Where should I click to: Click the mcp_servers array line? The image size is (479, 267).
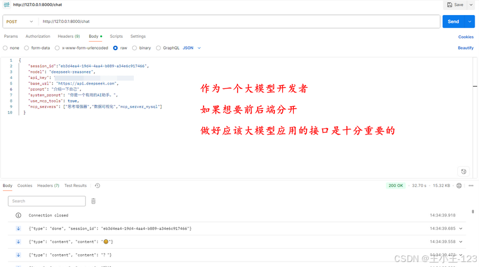(95, 107)
